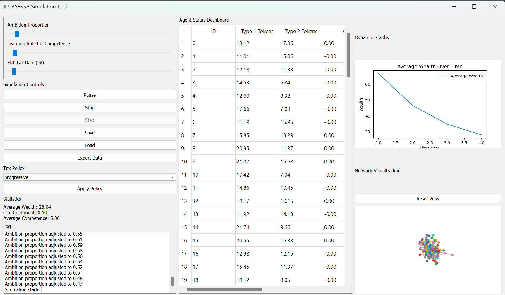Adjust the Ambition Proportion slider handle

click(17, 34)
